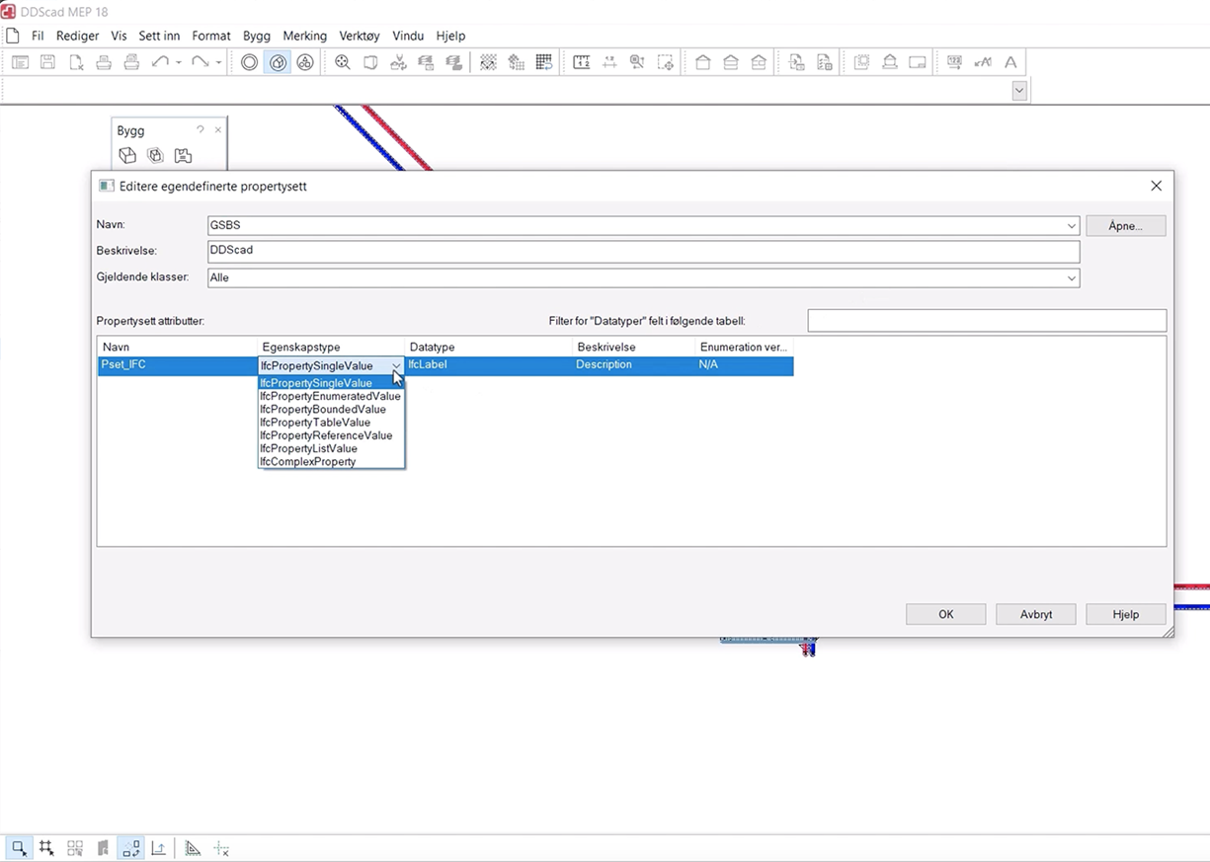
Task: Collapse the Egenskapstype dropdown arrow for Pset_IFC
Action: point(396,365)
